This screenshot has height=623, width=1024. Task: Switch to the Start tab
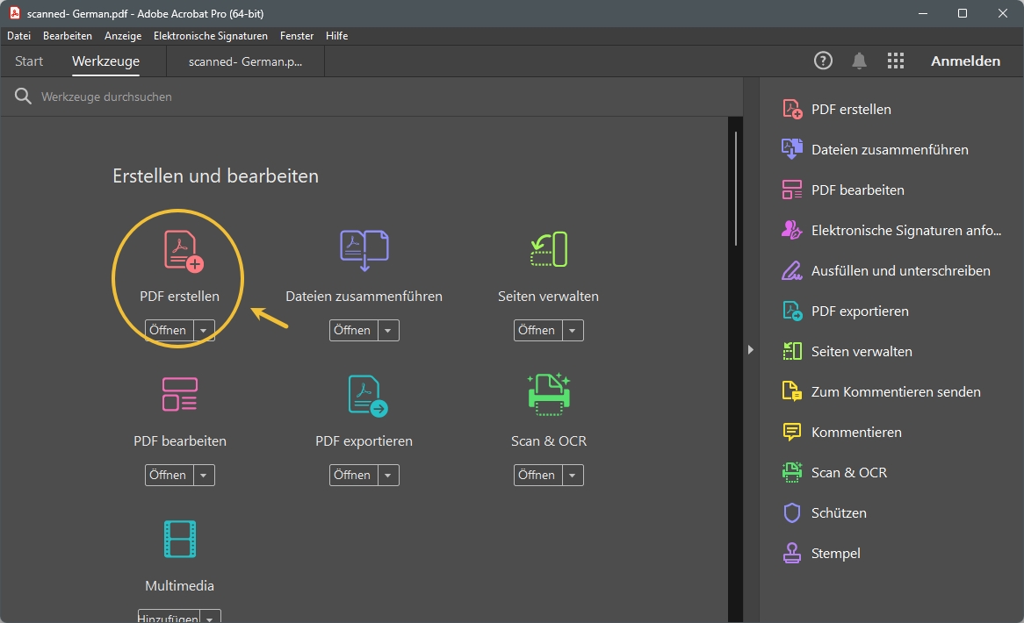coord(29,61)
